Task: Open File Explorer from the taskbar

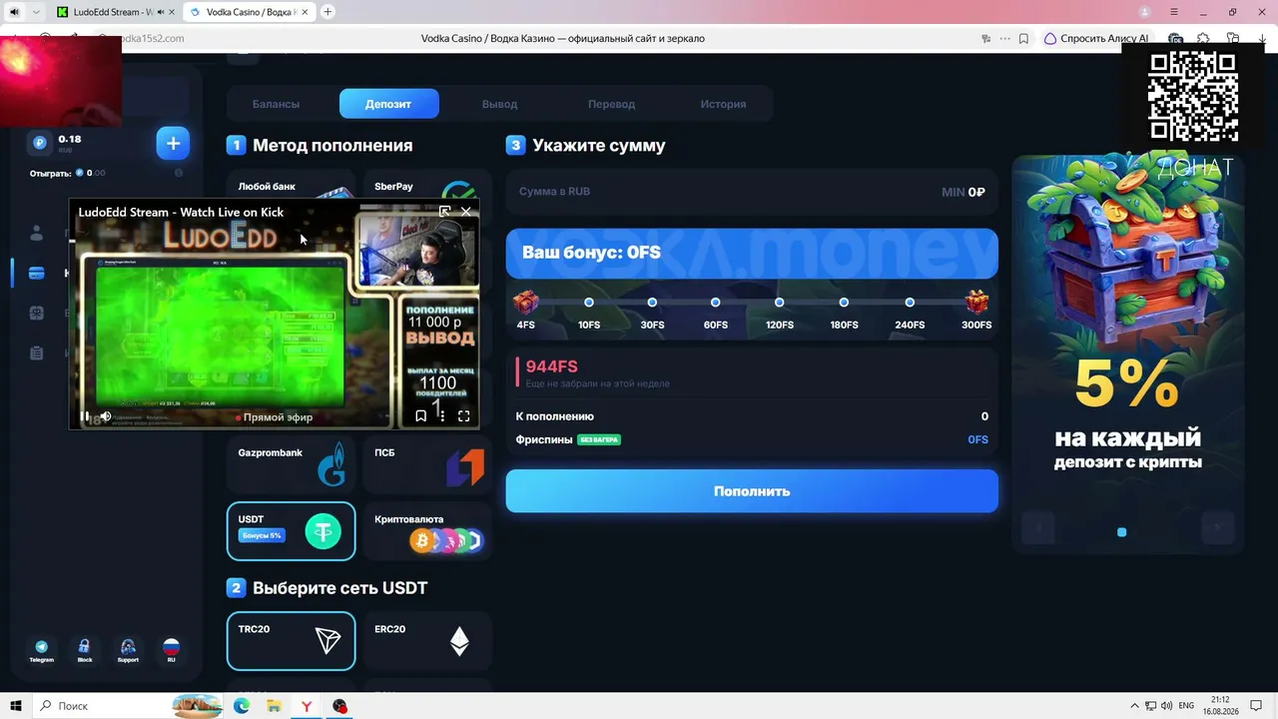Action: click(274, 706)
